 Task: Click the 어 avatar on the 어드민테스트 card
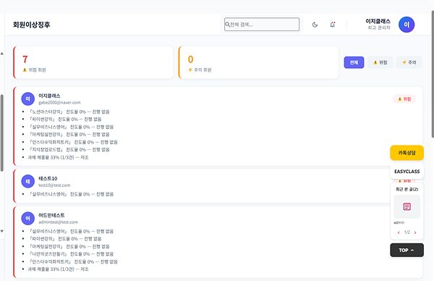coord(28,219)
